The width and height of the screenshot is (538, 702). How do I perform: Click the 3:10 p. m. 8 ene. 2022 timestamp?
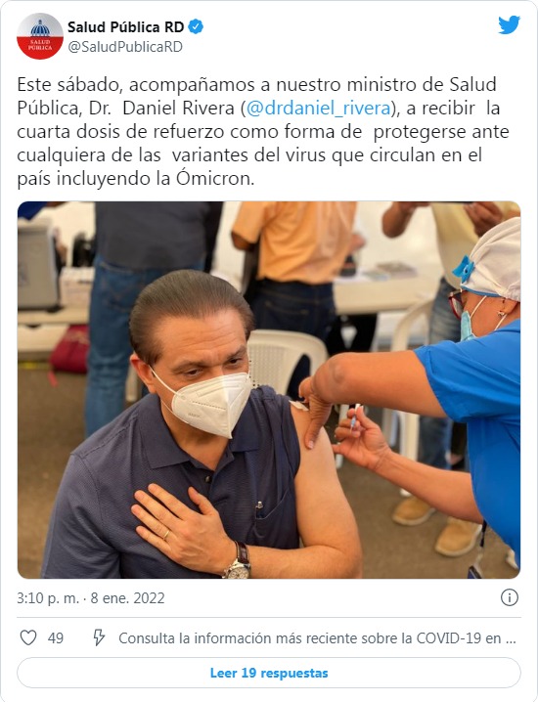click(91, 598)
